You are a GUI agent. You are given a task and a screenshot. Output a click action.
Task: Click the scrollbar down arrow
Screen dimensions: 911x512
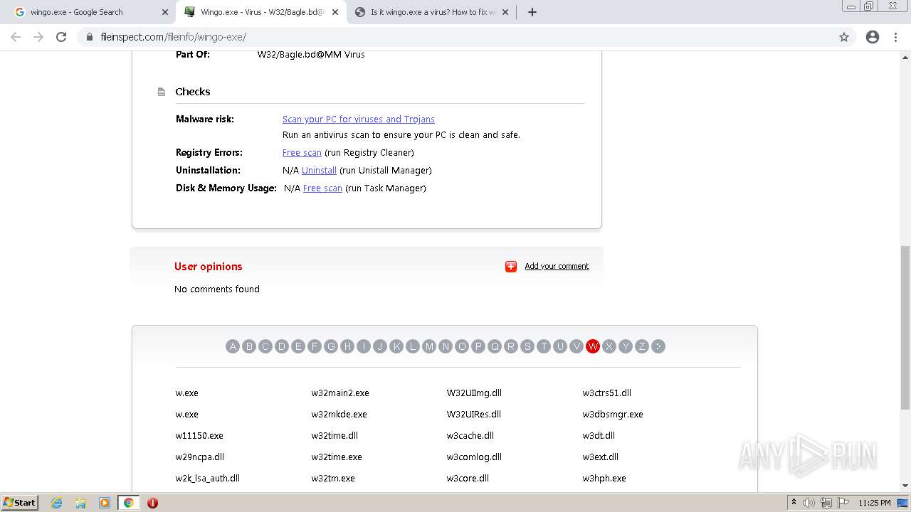pos(905,486)
